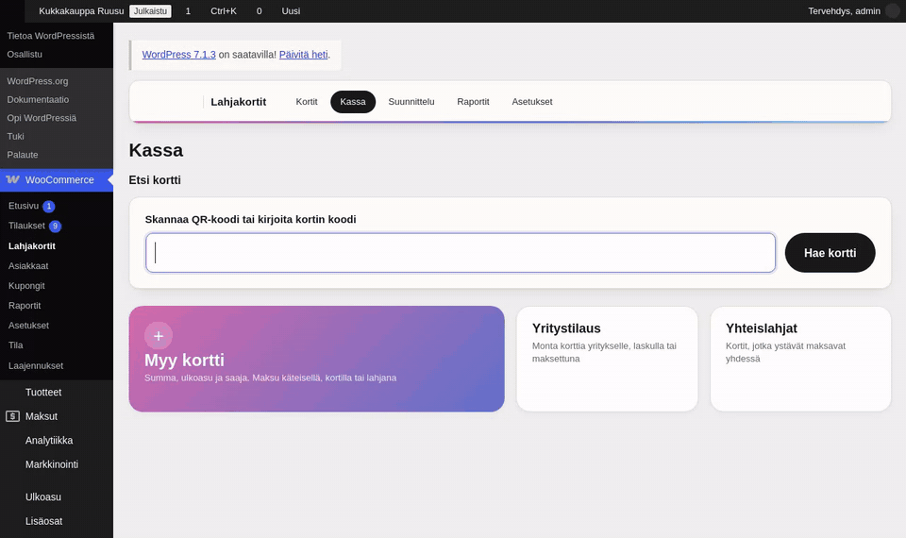
Task: Open Tilaukset under WooCommerce
Action: [26, 226]
